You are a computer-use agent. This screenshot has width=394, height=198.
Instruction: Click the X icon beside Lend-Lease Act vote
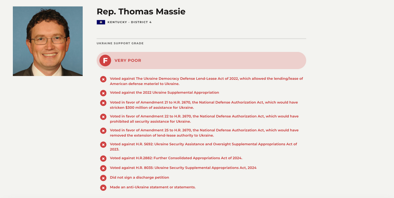click(x=103, y=79)
